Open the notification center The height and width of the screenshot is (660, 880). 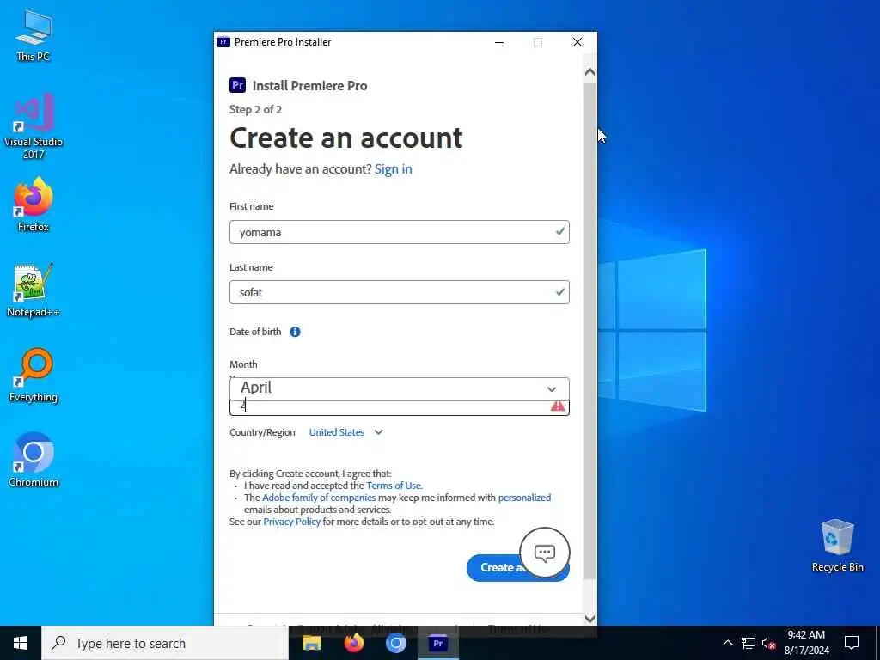click(x=852, y=643)
